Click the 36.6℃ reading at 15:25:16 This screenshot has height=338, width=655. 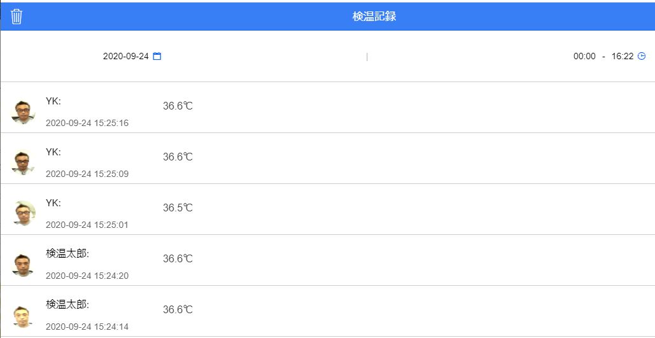coord(178,106)
